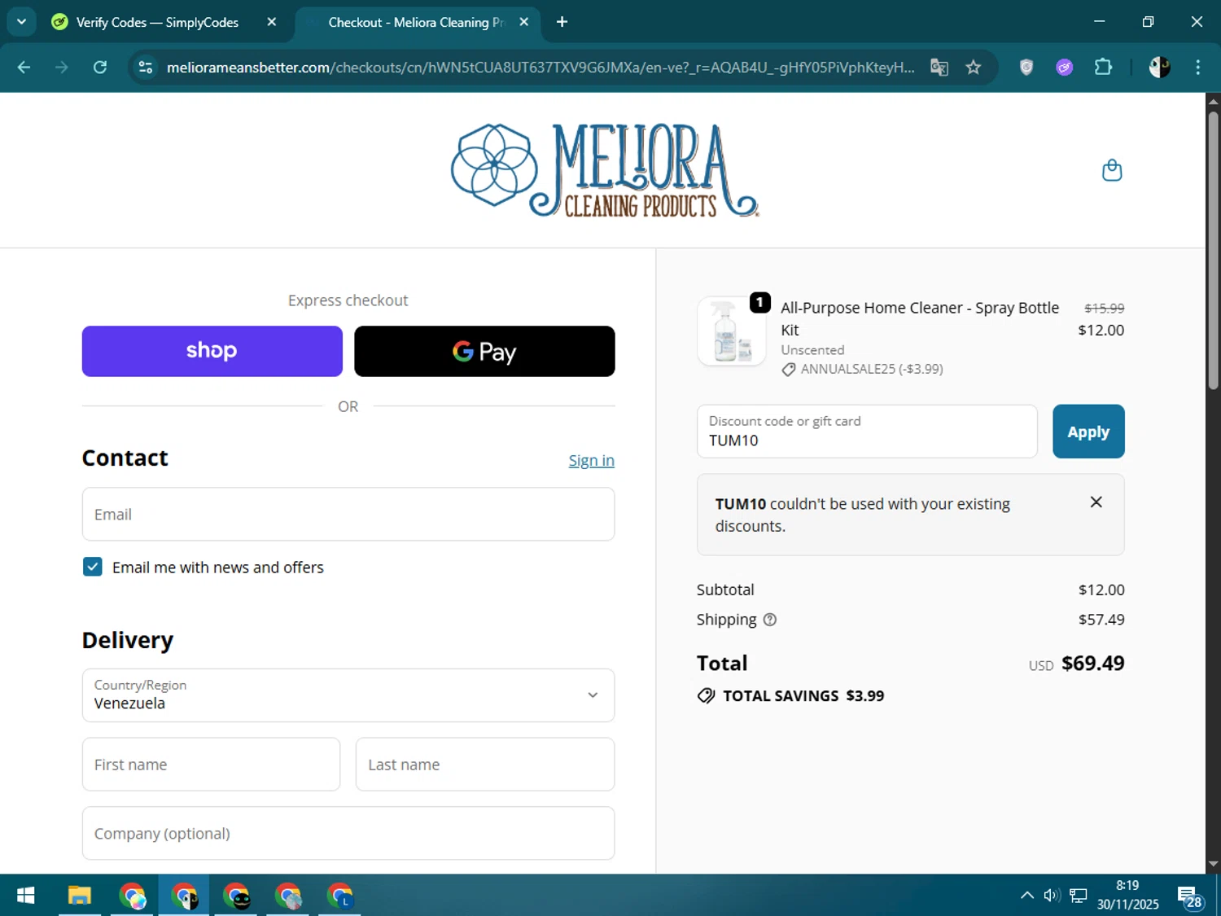Click the scrollbar down arrow
The image size is (1221, 916).
tap(1213, 865)
